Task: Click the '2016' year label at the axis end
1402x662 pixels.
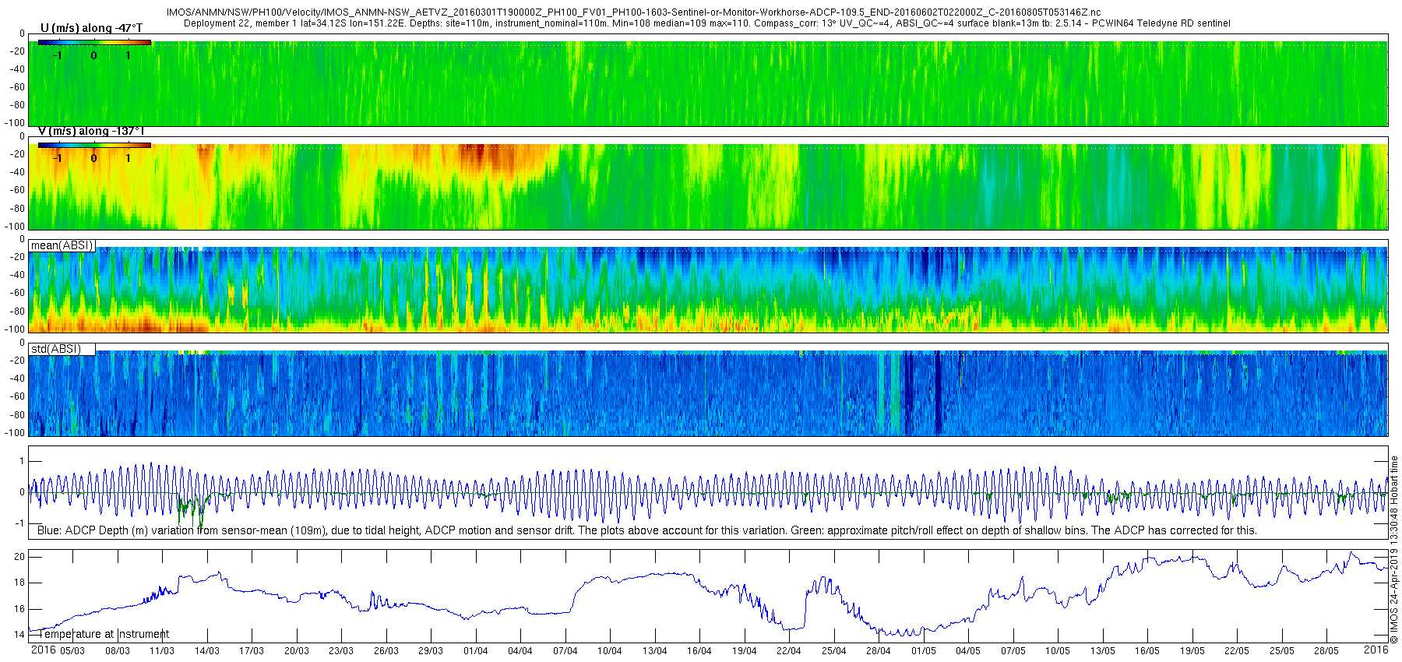Action: coord(1376,650)
